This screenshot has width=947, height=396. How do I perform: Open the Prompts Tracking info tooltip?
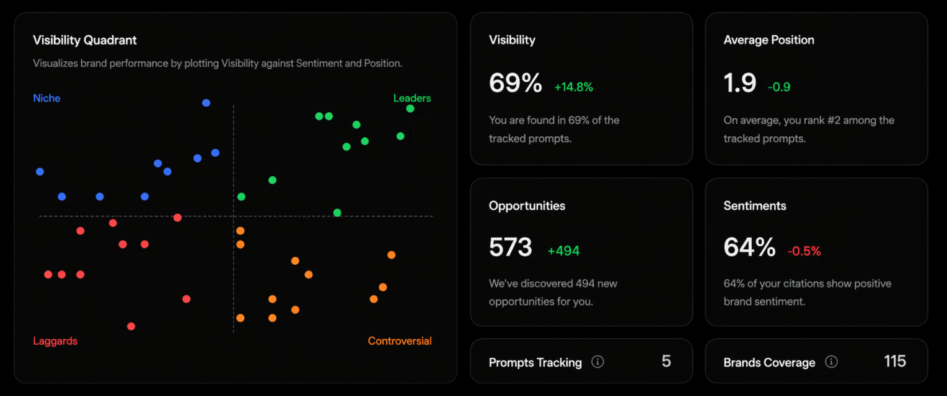pos(597,361)
